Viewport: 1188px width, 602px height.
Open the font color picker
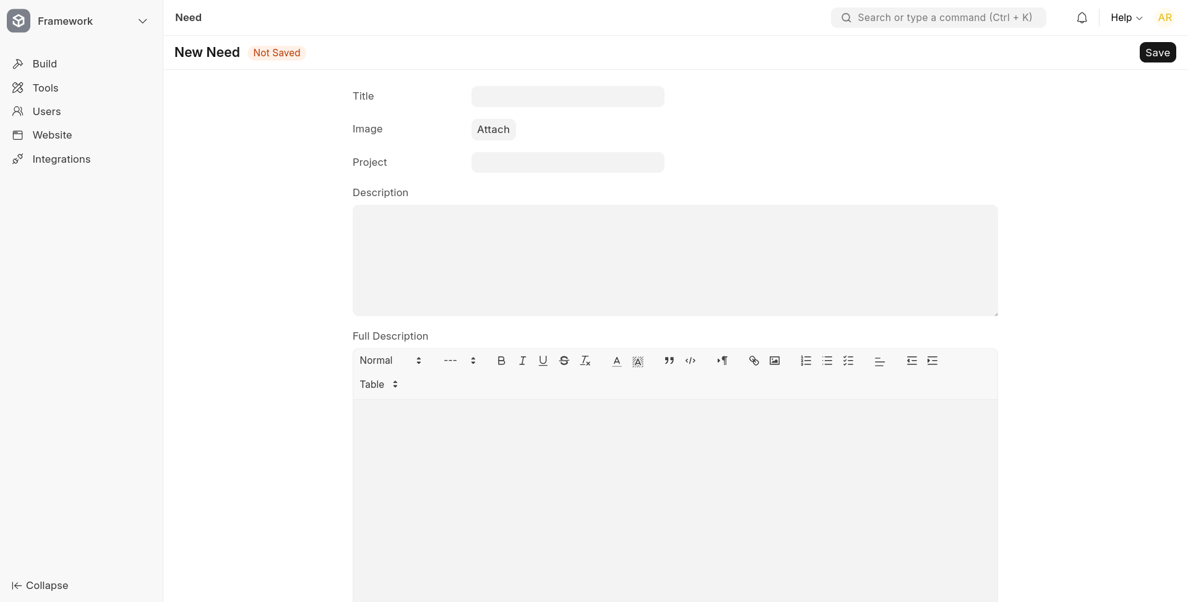617,361
